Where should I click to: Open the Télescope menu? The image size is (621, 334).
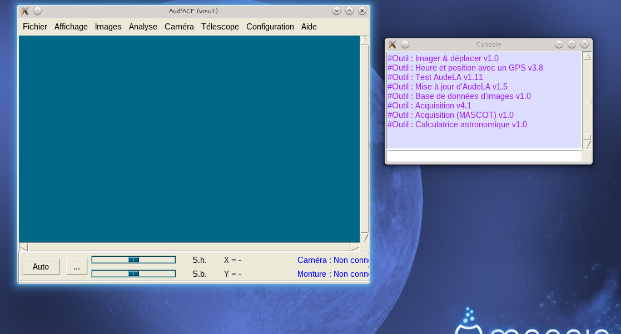(220, 27)
